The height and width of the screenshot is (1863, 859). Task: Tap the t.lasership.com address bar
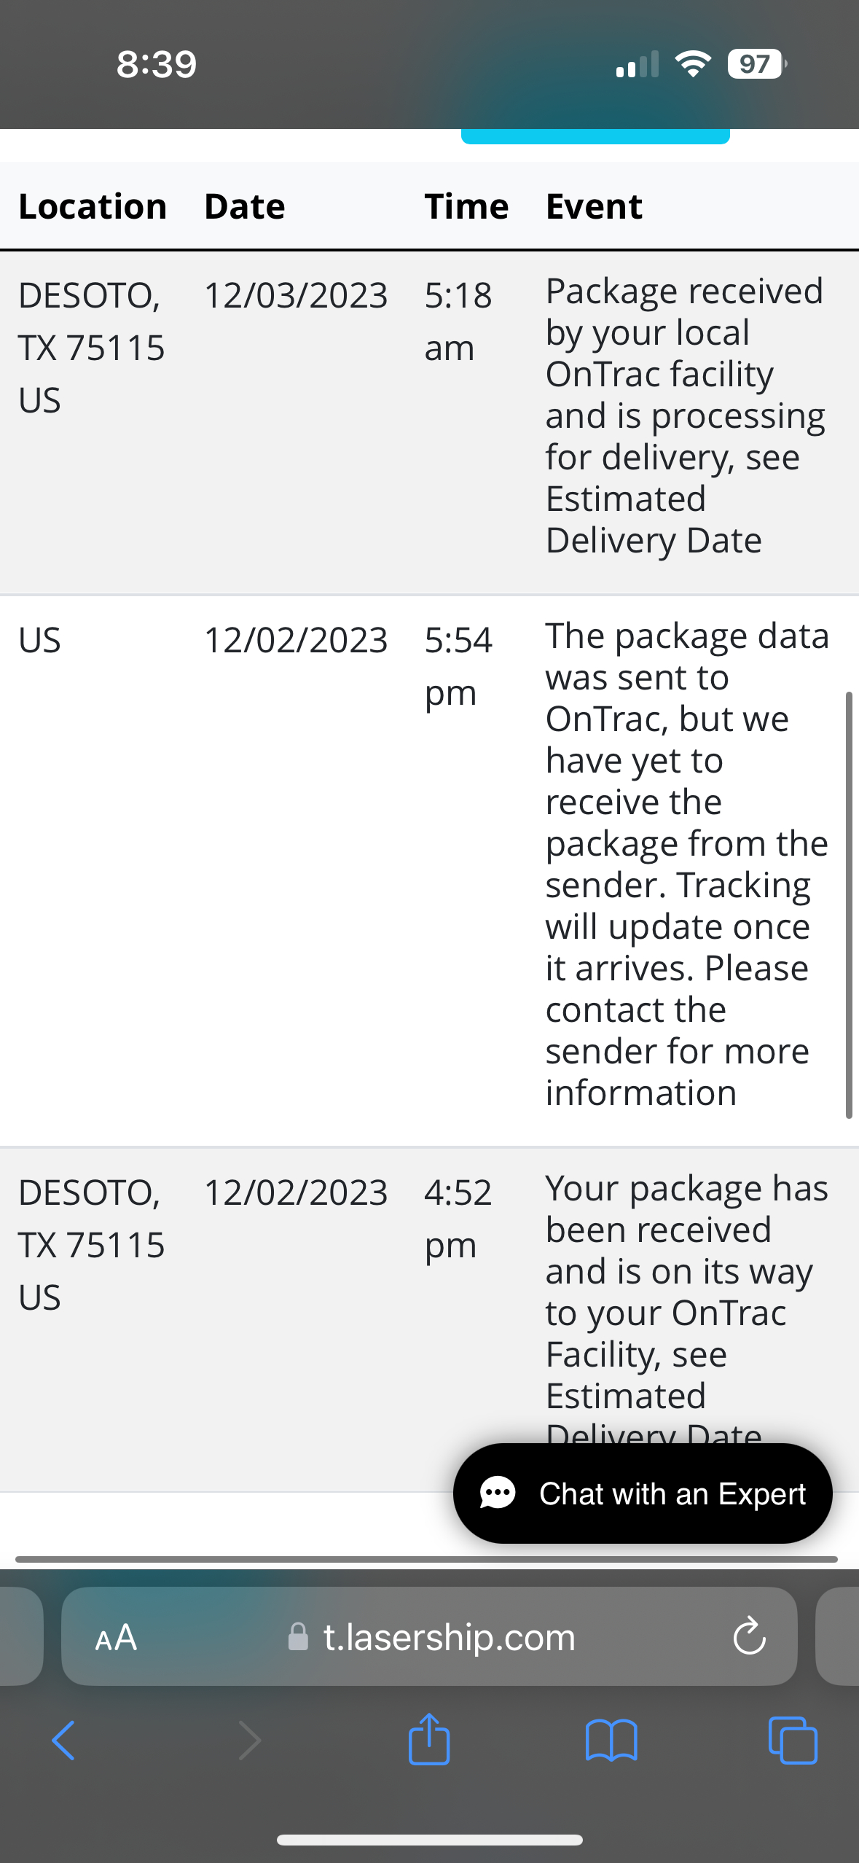(x=449, y=1638)
